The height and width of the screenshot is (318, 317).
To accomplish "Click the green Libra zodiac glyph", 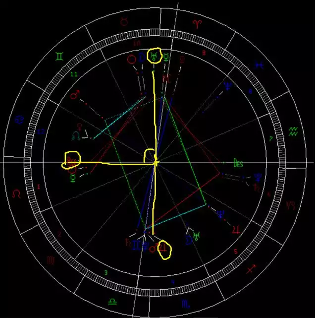I will click(x=113, y=301).
